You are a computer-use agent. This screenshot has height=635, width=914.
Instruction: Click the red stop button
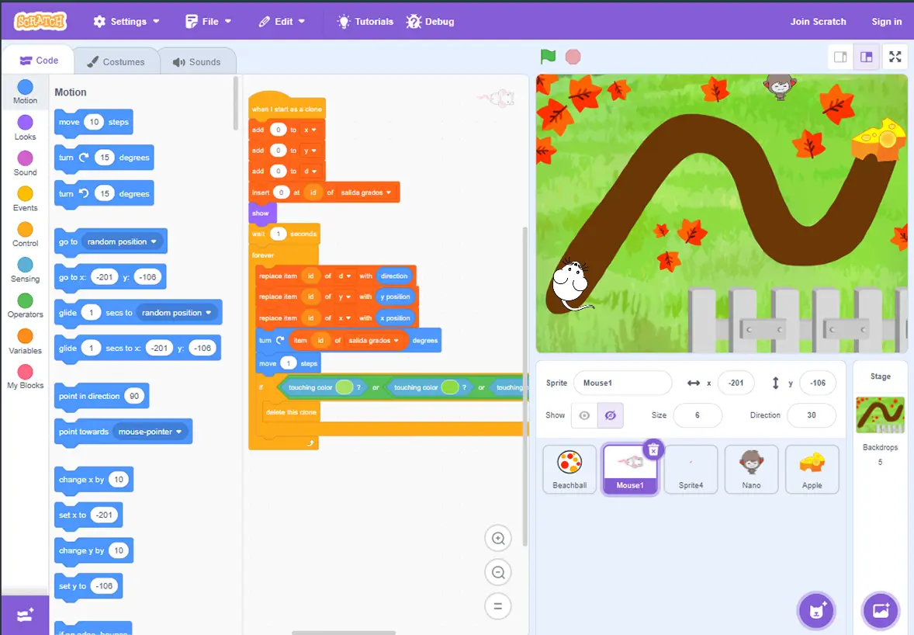(573, 57)
